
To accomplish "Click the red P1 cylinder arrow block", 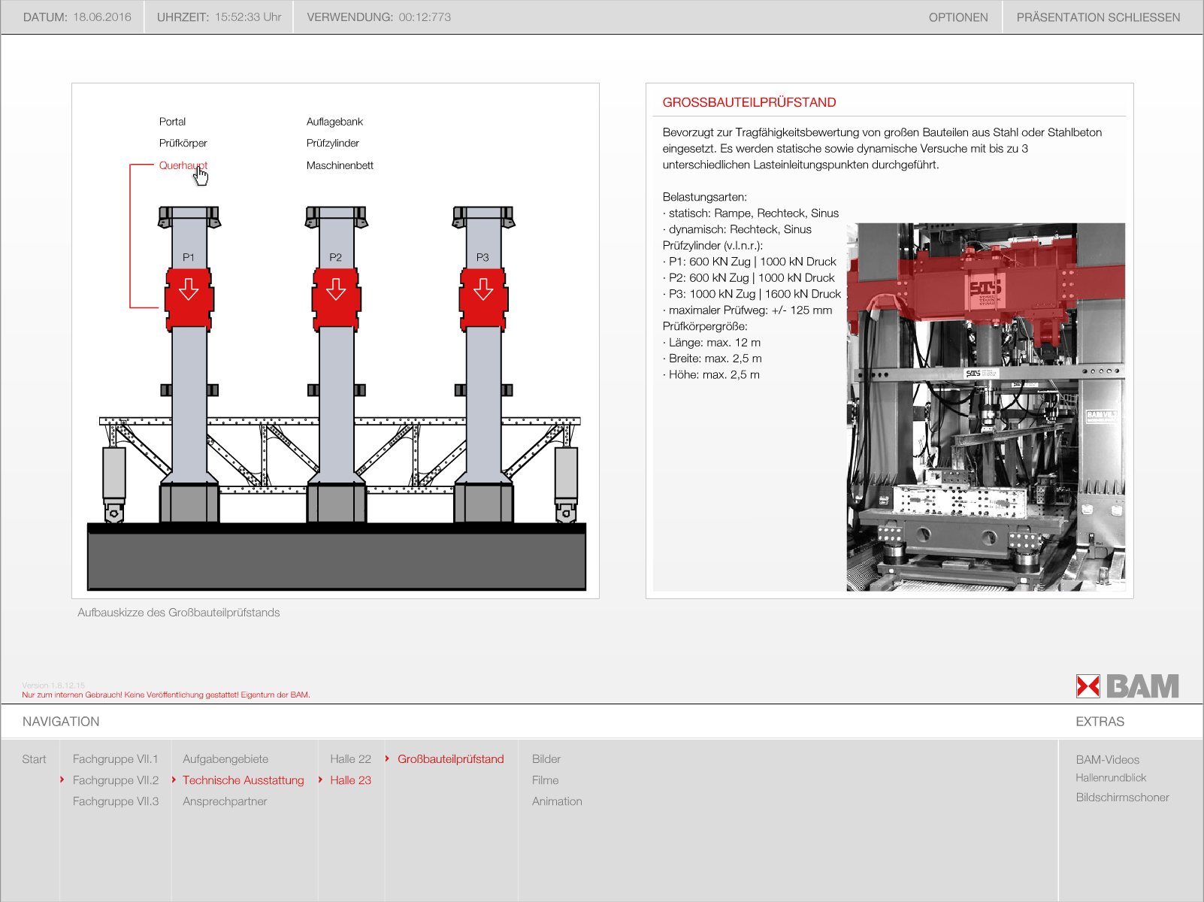I will click(189, 298).
